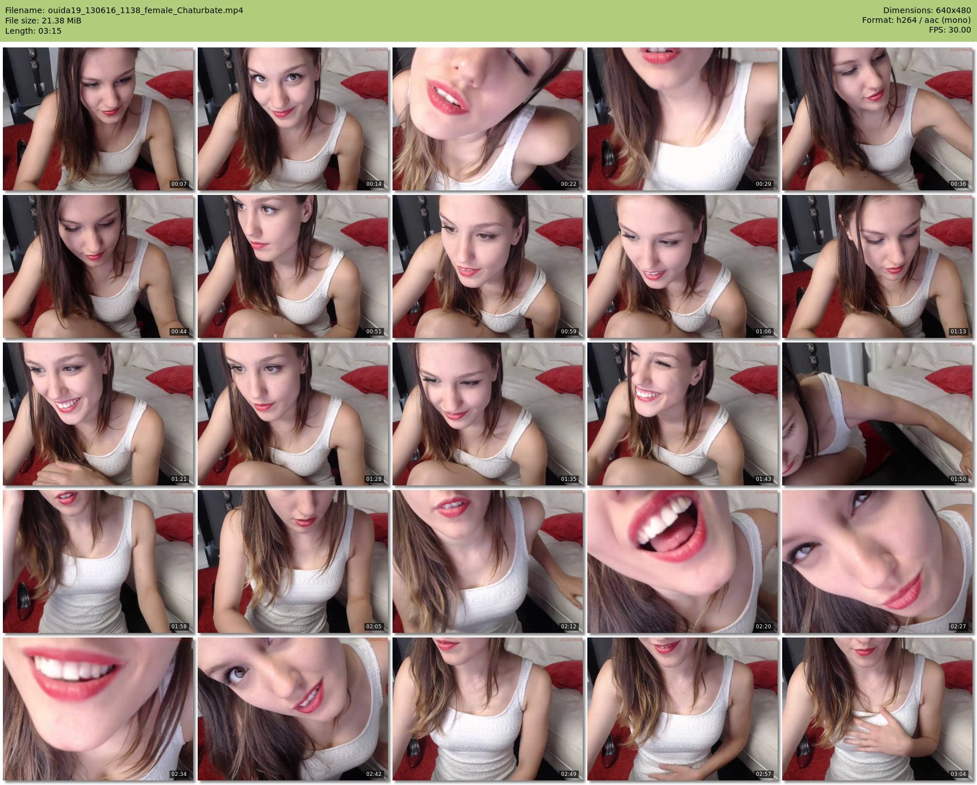The image size is (977, 785).
Task: Pick the frame stamped 01:28
Action: pos(293,414)
